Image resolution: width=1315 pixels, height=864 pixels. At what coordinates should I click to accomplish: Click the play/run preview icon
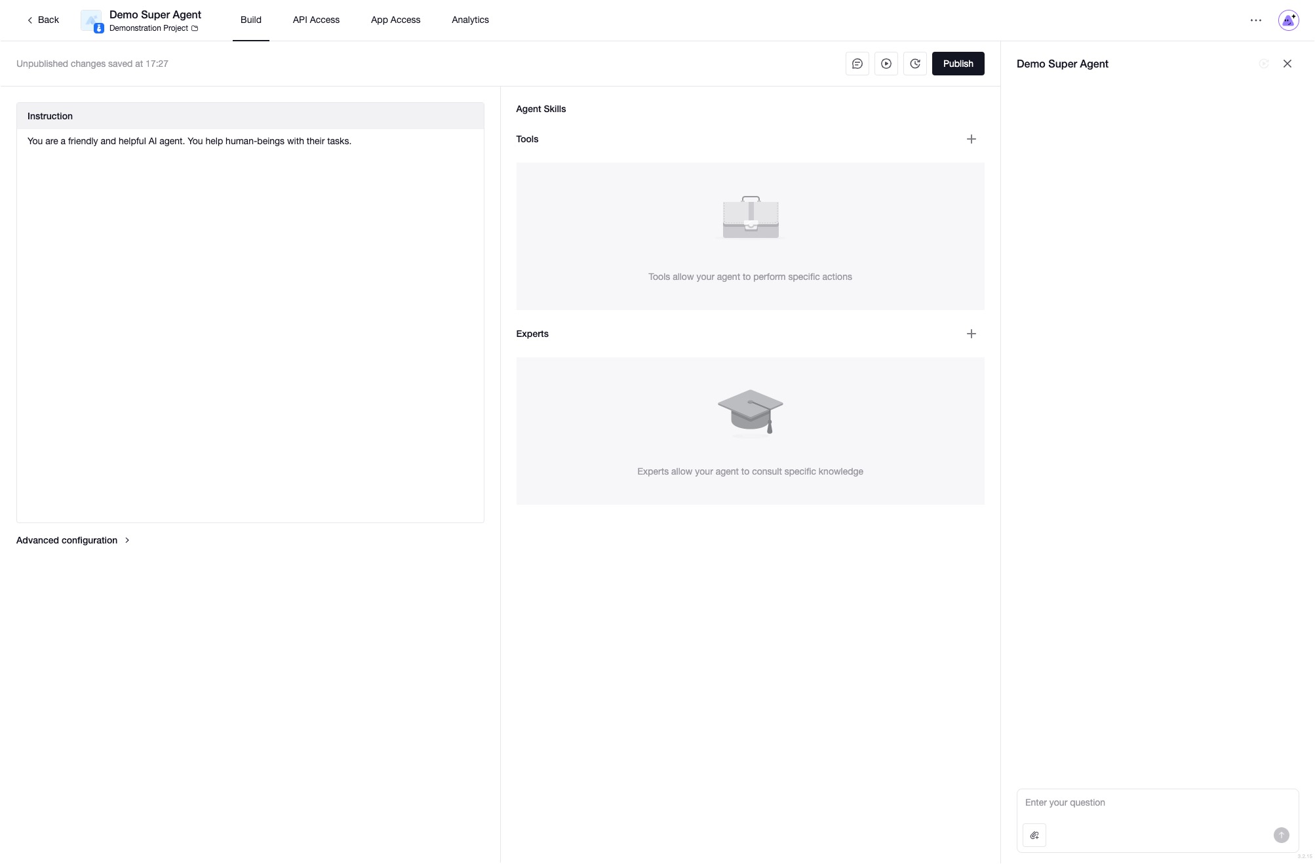point(886,64)
